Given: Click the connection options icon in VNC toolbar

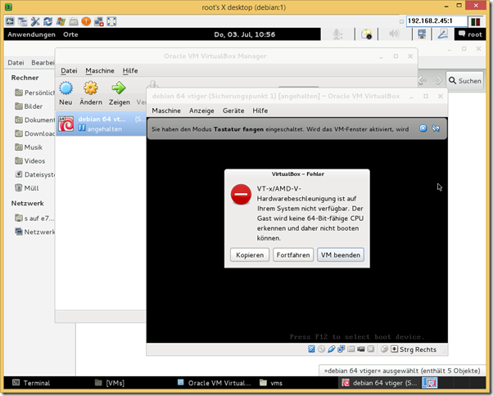Looking at the screenshot, I should (10, 21).
